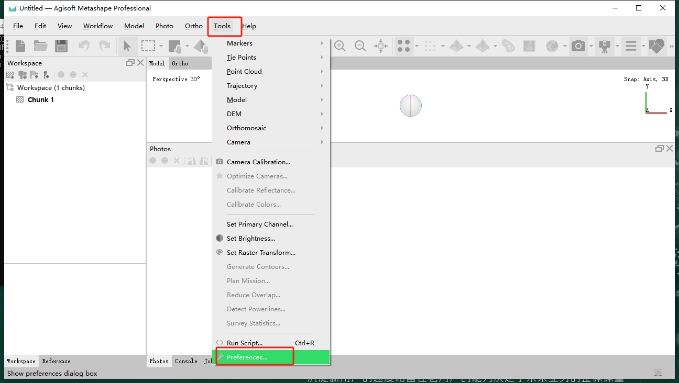Open the DEM submenu
The image size is (679, 383).
pos(271,114)
